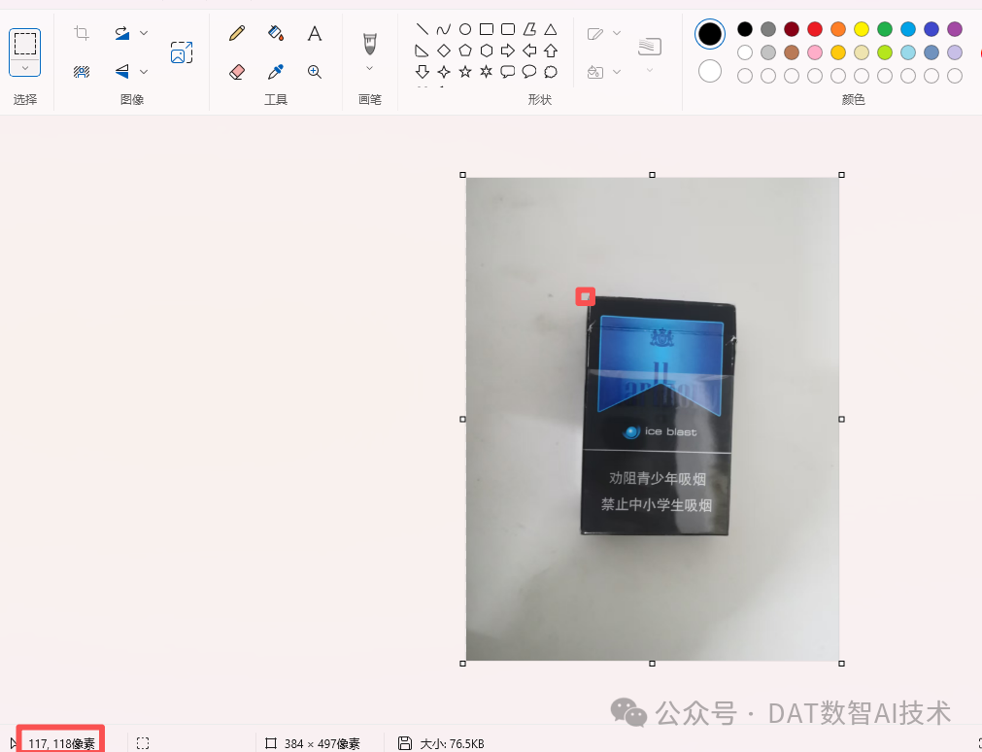Pick the gray swatch in the top row
982x752 pixels.
point(767,29)
